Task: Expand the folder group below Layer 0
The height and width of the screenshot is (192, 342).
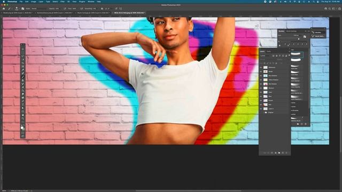Action: (263, 113)
